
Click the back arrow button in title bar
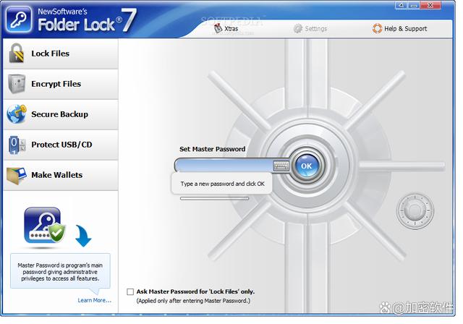[x=401, y=5]
